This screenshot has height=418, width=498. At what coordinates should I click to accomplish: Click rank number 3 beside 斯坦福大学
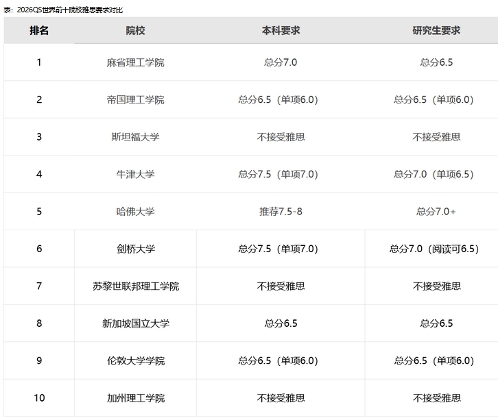coord(39,137)
